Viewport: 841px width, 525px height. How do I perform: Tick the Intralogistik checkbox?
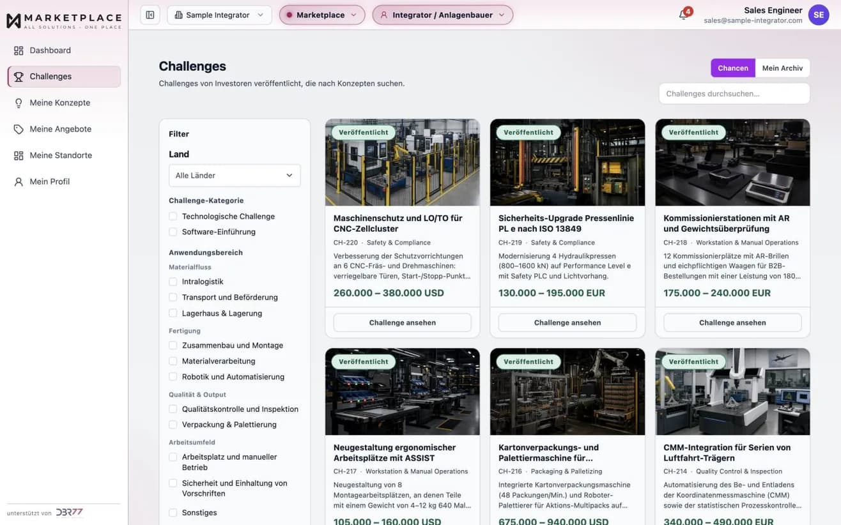173,282
